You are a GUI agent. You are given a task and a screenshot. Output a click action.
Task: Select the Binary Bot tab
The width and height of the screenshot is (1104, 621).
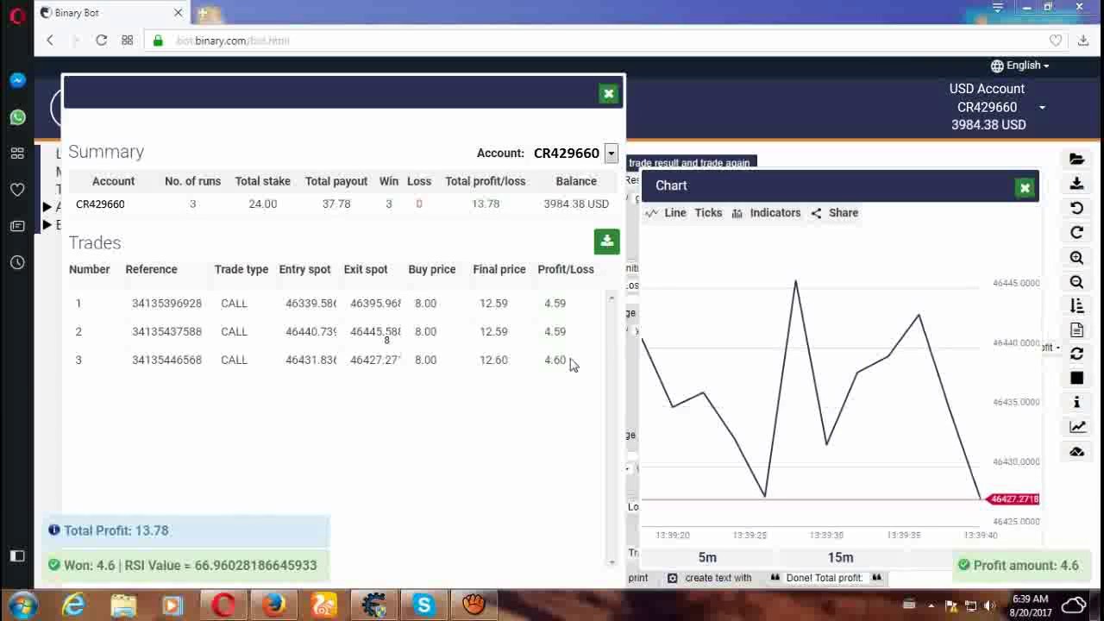[x=112, y=13]
